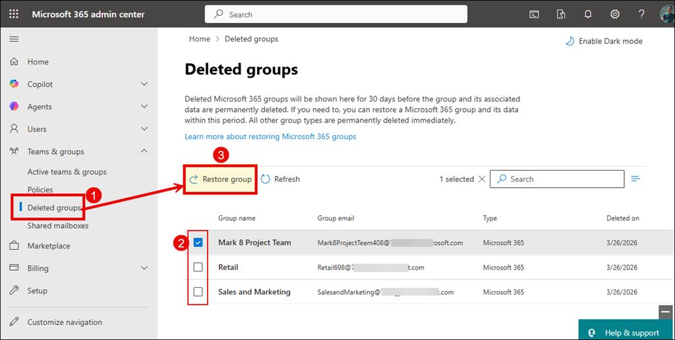Sort by Group name column header
Image resolution: width=675 pixels, height=340 pixels.
pos(237,218)
